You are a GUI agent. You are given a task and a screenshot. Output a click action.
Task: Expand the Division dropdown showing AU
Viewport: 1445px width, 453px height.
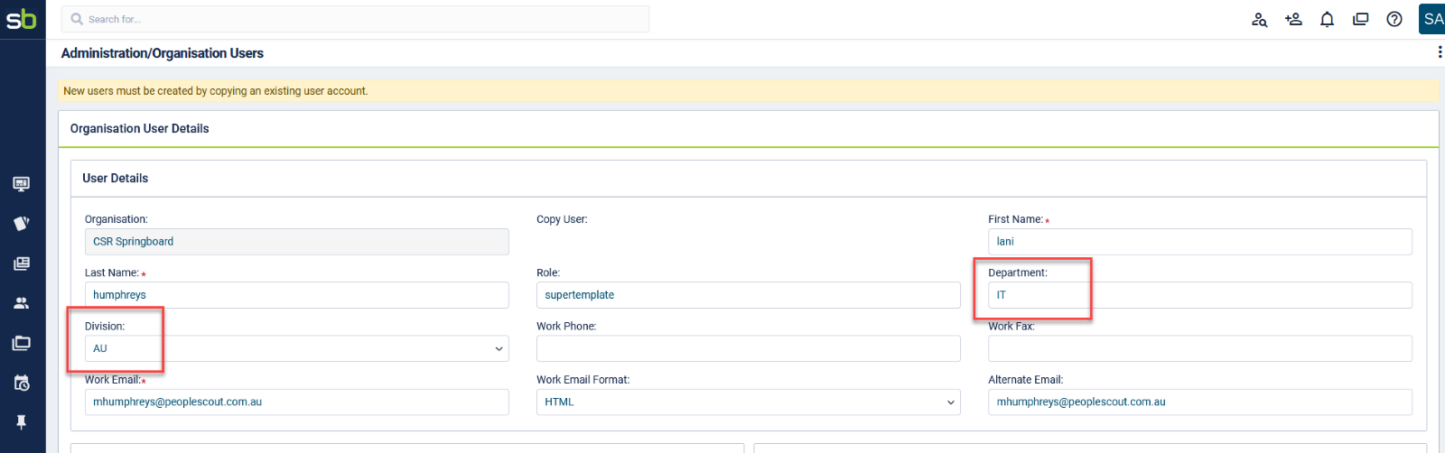[297, 348]
